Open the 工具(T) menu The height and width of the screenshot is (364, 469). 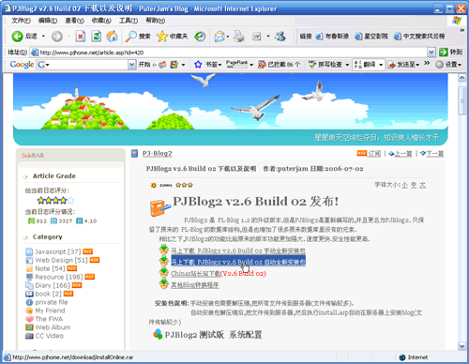pyautogui.click(x=129, y=21)
